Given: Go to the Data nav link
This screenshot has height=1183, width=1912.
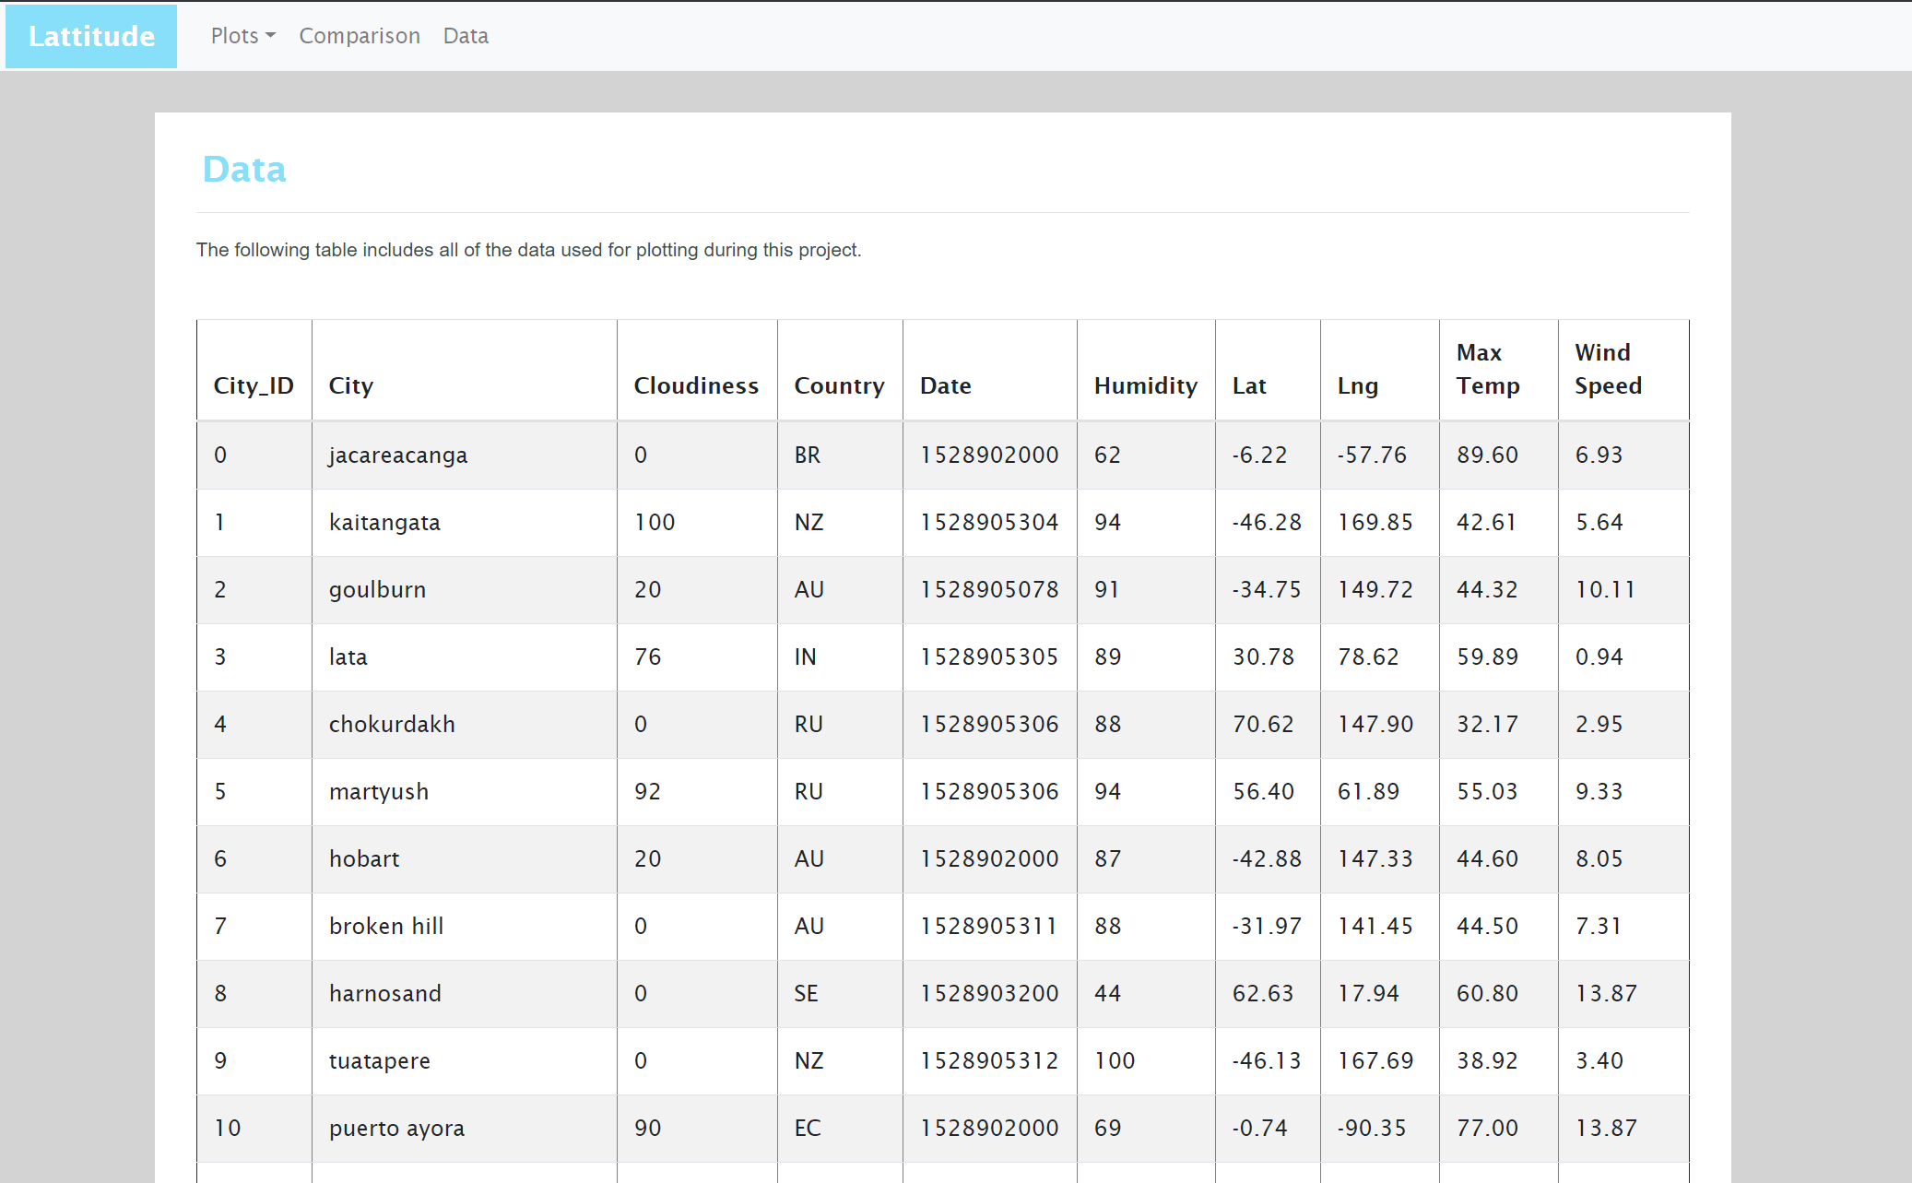Looking at the screenshot, I should [466, 36].
